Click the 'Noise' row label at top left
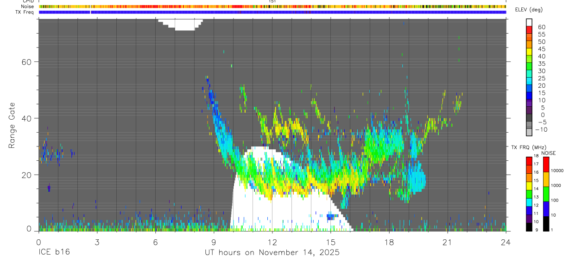The image size is (569, 262). [x=28, y=6]
